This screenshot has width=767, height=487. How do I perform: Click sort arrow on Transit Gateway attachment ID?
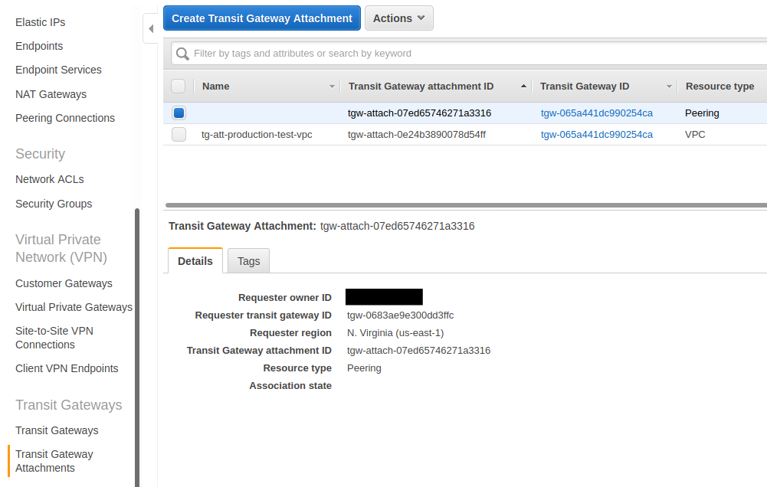[x=523, y=86]
